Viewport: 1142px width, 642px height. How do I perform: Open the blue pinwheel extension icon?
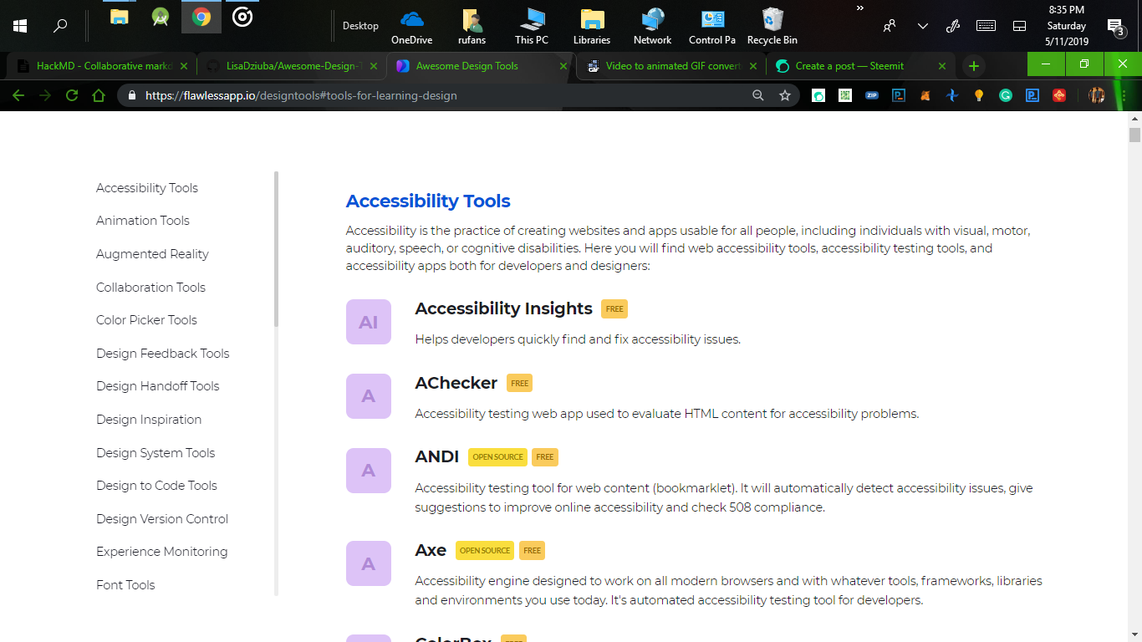[x=952, y=95]
